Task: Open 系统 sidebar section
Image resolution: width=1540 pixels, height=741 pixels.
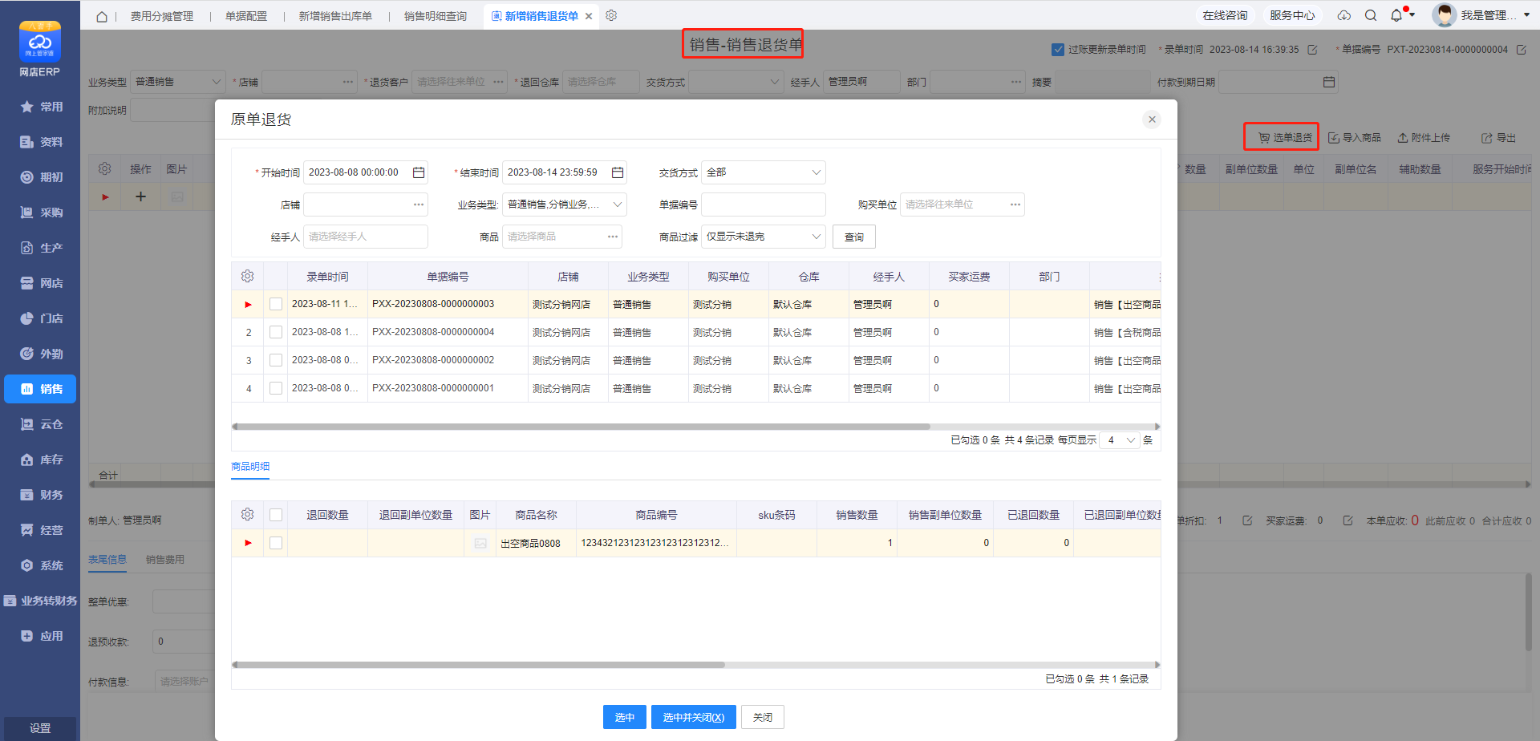Action: pos(40,565)
